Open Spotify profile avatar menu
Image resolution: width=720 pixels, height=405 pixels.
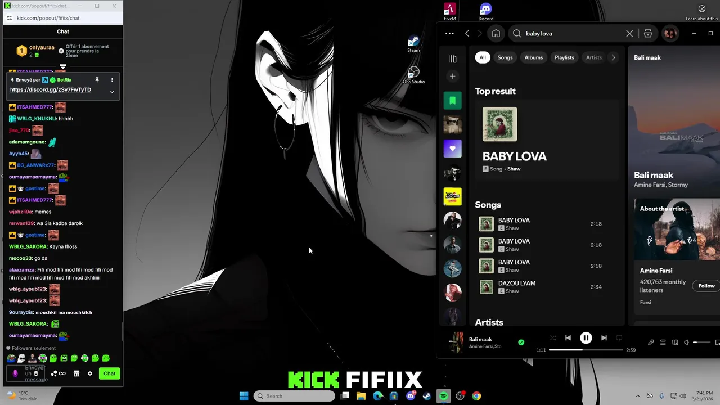coord(670,34)
